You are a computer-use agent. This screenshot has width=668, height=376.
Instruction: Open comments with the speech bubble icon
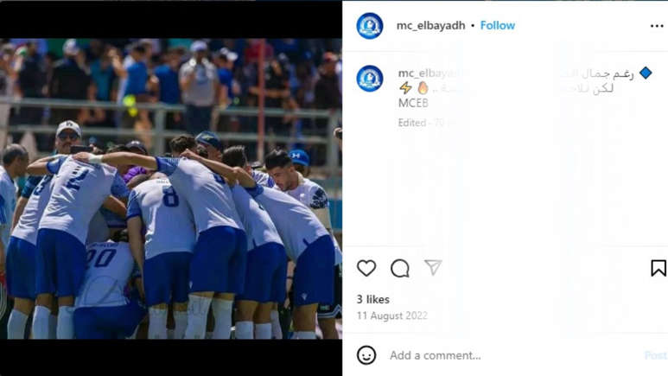(399, 269)
